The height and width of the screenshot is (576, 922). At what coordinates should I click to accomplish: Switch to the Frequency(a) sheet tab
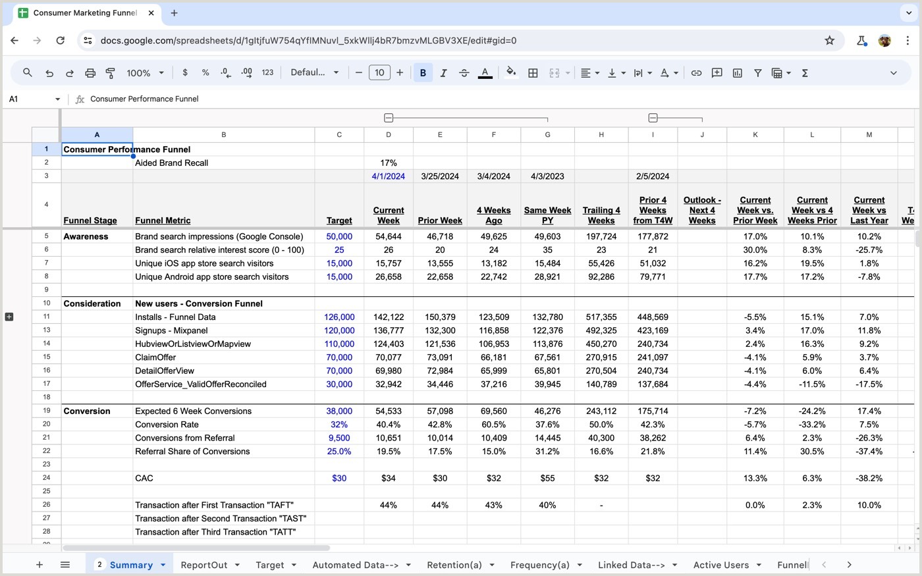point(540,565)
